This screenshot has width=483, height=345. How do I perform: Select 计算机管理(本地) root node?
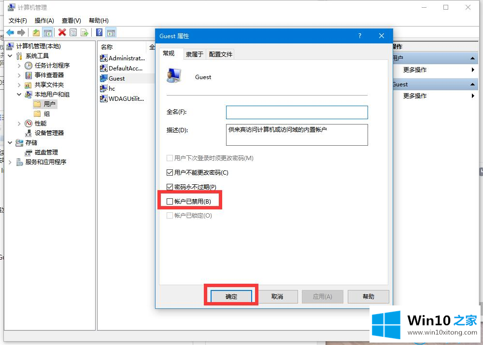pos(34,46)
